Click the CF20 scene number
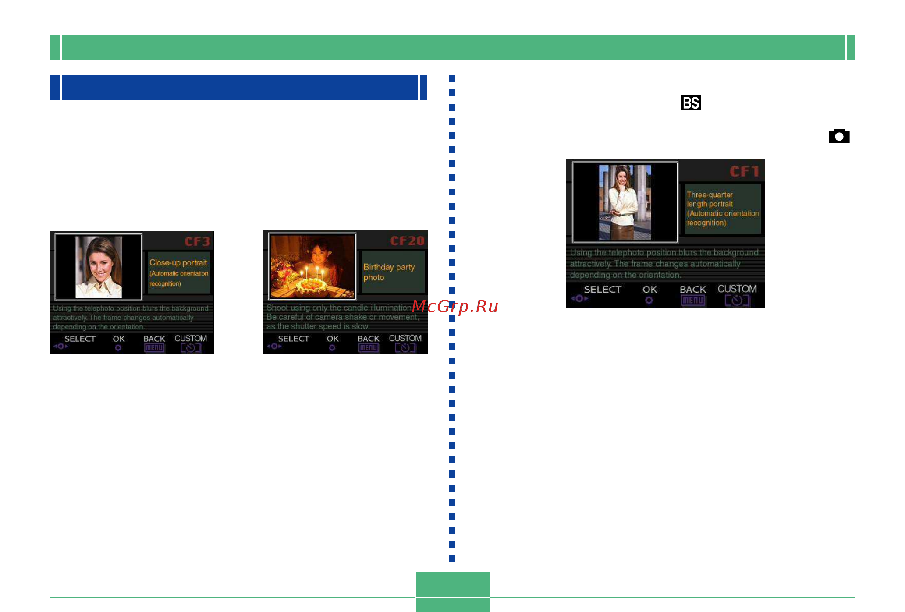 tap(407, 241)
